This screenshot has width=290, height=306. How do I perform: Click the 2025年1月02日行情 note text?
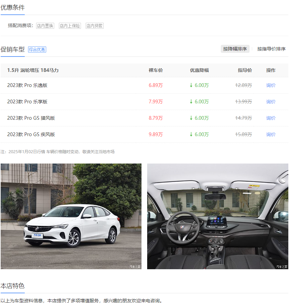click(58, 151)
